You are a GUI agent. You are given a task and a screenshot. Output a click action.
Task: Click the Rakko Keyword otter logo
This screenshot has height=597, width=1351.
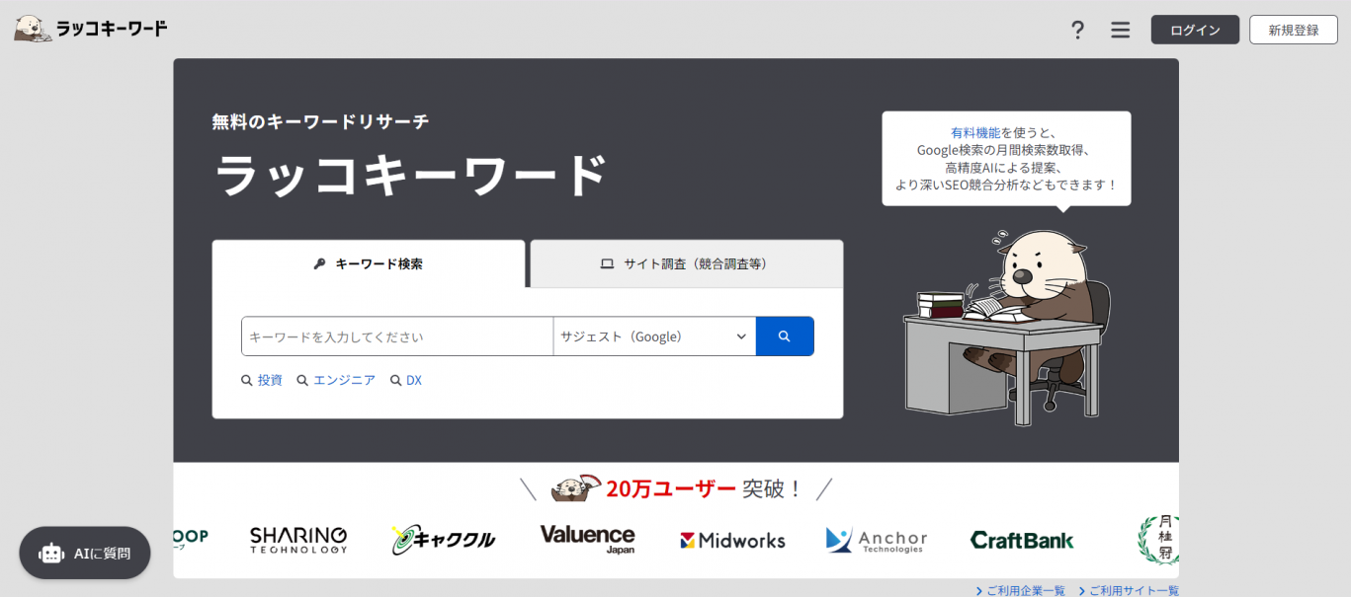tap(90, 29)
